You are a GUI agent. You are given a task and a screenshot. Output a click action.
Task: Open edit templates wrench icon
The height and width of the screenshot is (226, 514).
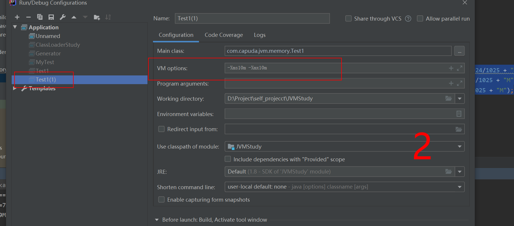tap(63, 17)
